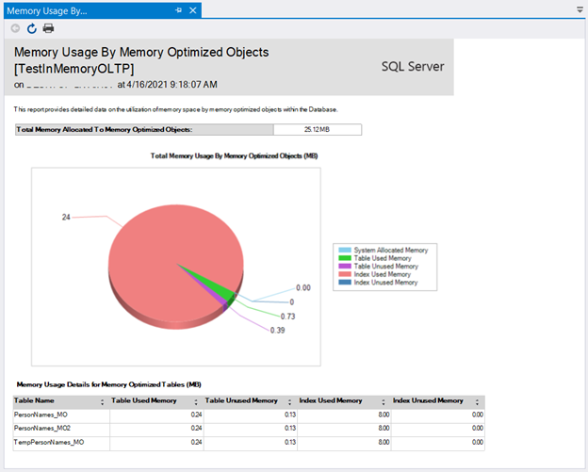Select the 25.12 MB total value
Screen dimensions: 588x472
click(318, 129)
